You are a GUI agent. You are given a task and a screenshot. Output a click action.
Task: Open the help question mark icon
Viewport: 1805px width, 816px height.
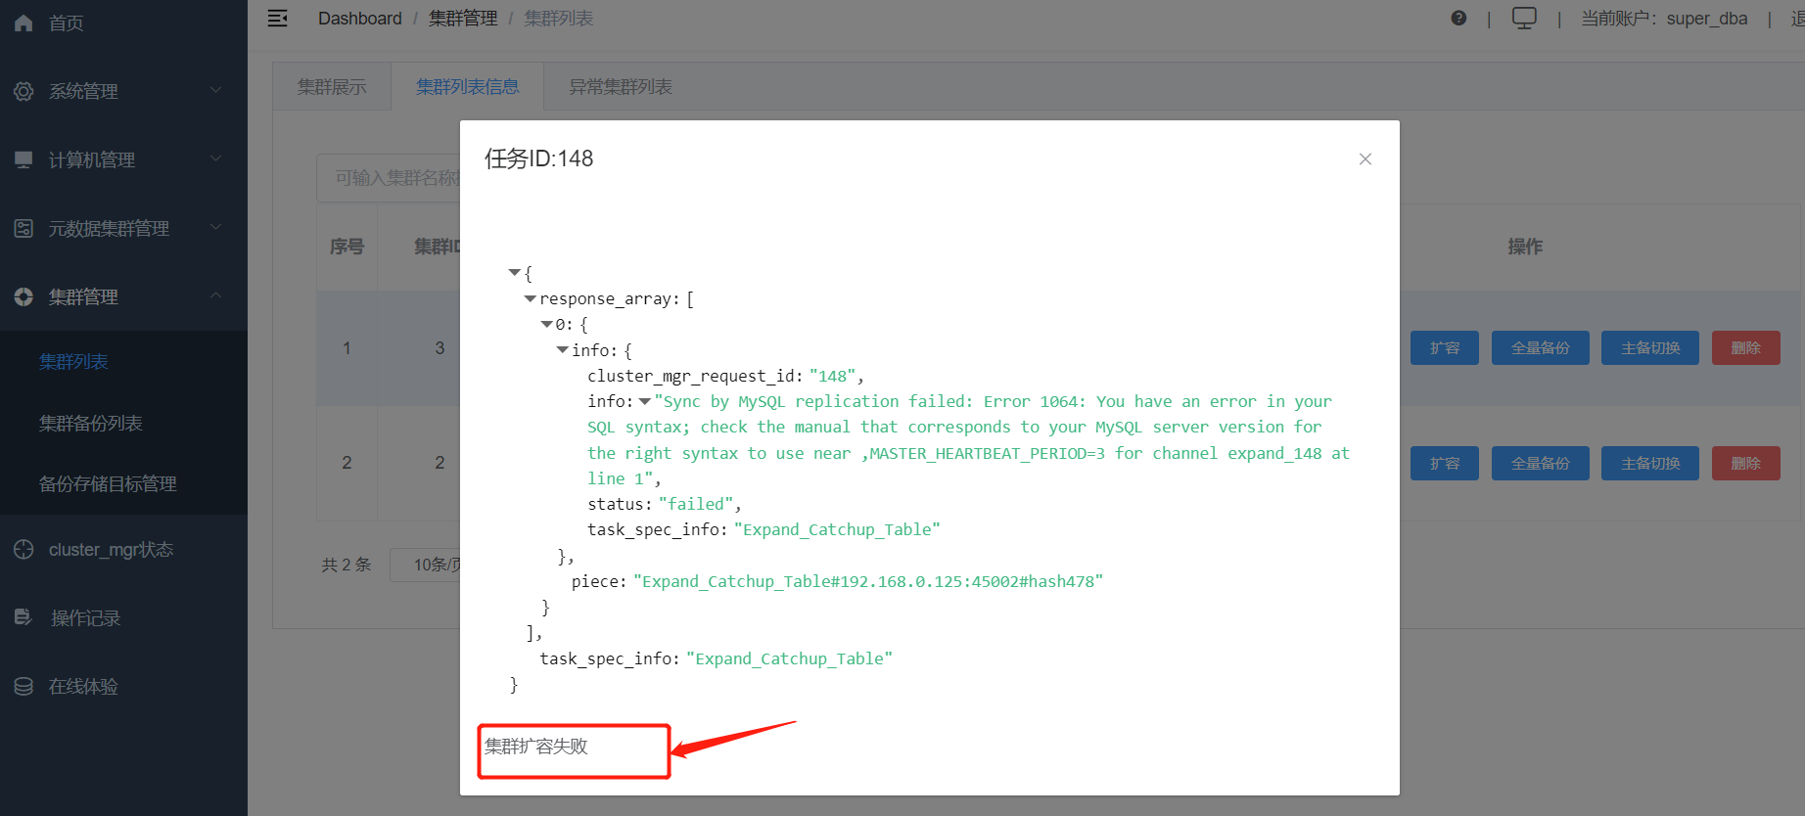click(1458, 18)
